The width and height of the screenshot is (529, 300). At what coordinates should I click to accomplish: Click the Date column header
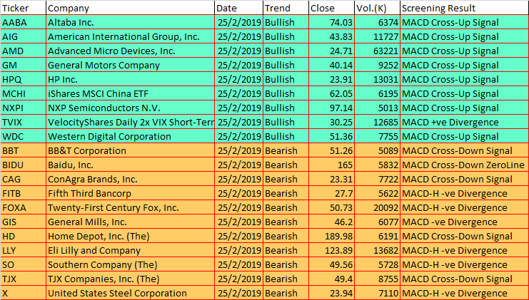pos(239,8)
